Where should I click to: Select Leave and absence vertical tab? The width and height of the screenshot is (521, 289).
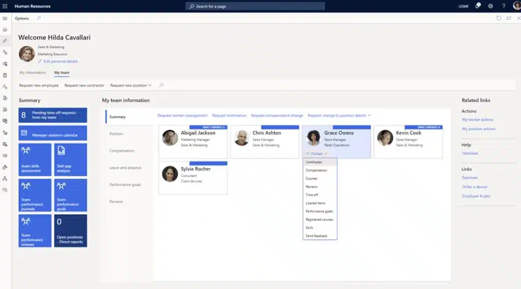tap(125, 168)
